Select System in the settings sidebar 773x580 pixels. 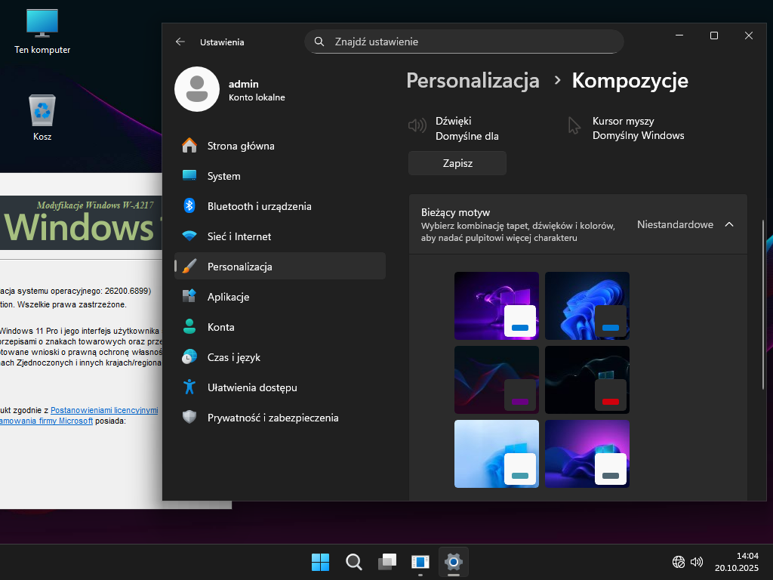(x=223, y=176)
